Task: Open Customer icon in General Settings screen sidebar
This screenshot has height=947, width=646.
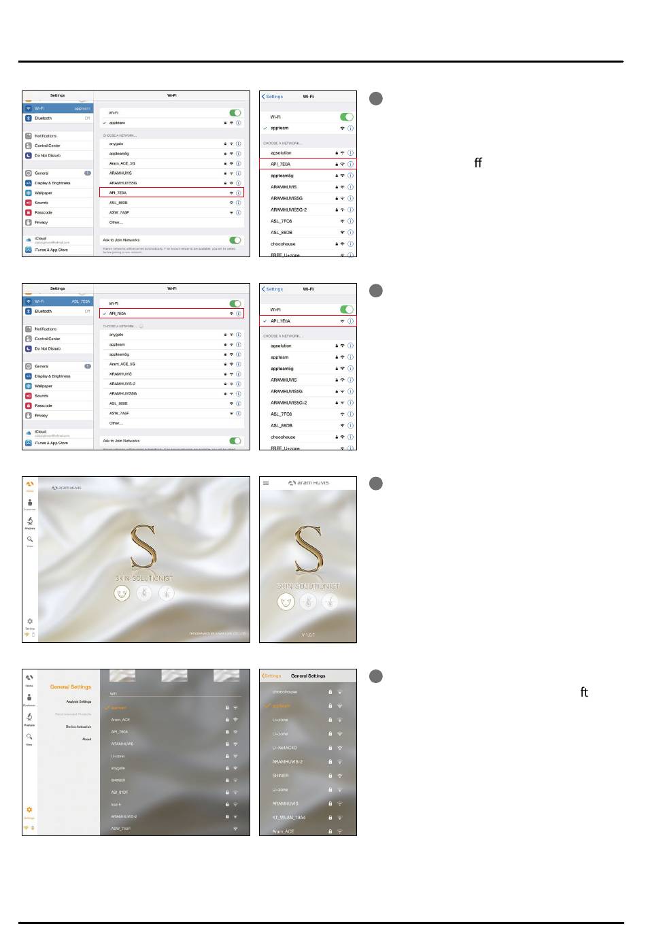Action: [x=29, y=699]
